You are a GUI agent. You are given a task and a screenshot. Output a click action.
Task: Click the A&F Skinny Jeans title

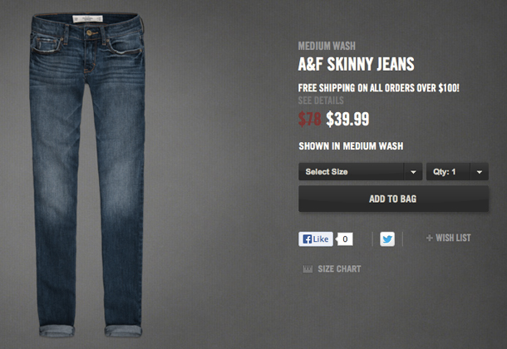point(356,64)
